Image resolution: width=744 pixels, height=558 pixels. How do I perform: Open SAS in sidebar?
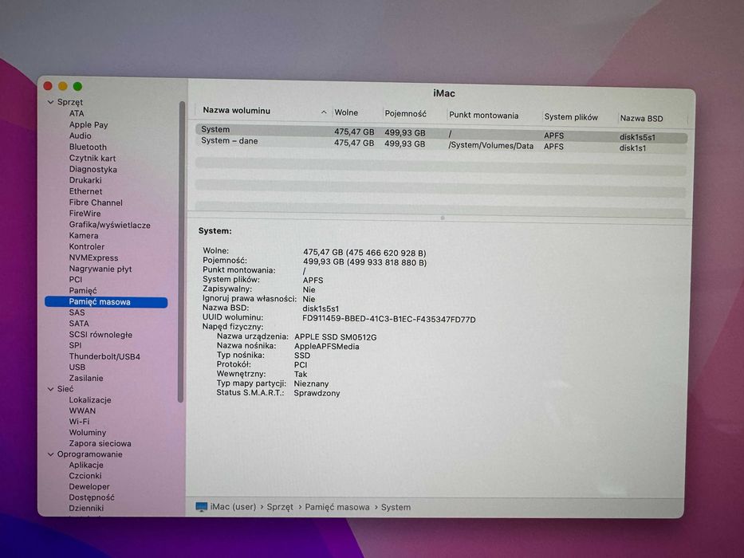point(77,312)
